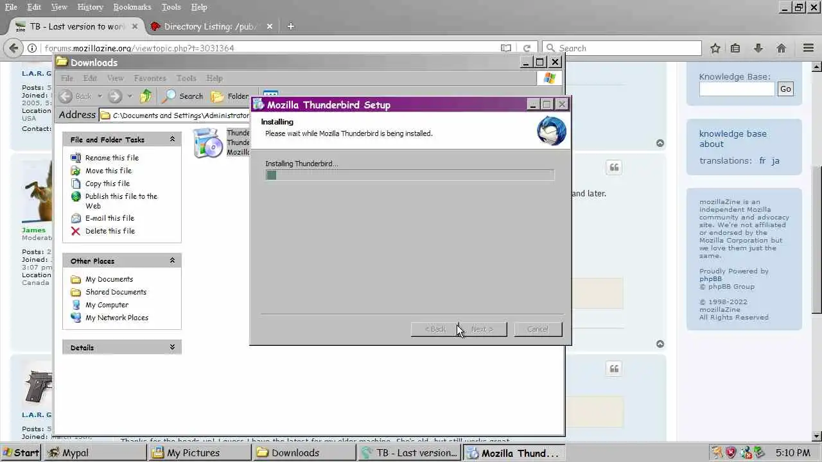
Task: Click Publish this file to the Web
Action: [x=121, y=201]
